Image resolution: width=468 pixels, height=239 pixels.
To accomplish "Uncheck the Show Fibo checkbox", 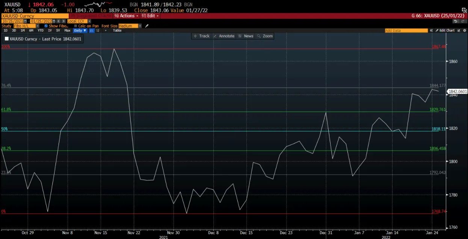I will click(x=46, y=26).
